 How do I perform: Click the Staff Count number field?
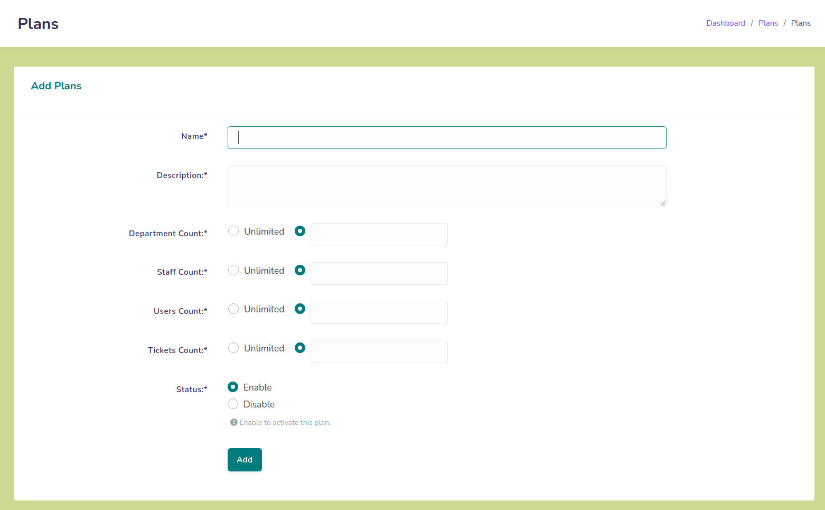pyautogui.click(x=379, y=274)
